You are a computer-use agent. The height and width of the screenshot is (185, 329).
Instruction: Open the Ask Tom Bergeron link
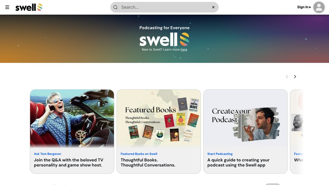(48, 154)
